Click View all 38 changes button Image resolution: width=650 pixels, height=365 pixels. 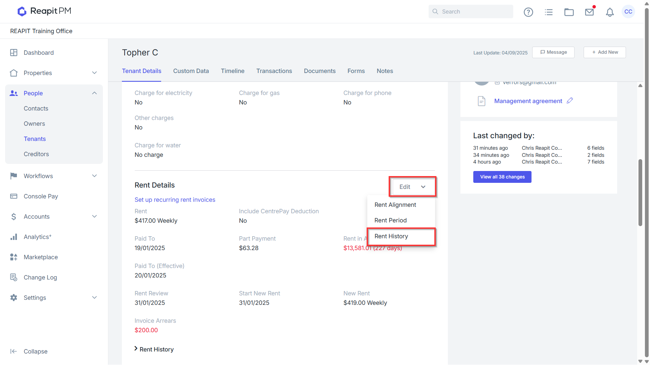[502, 177]
